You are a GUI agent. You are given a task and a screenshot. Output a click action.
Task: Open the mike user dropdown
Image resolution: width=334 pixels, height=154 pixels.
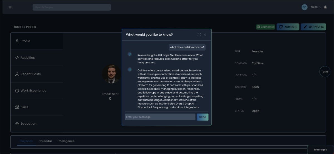(x=316, y=7)
